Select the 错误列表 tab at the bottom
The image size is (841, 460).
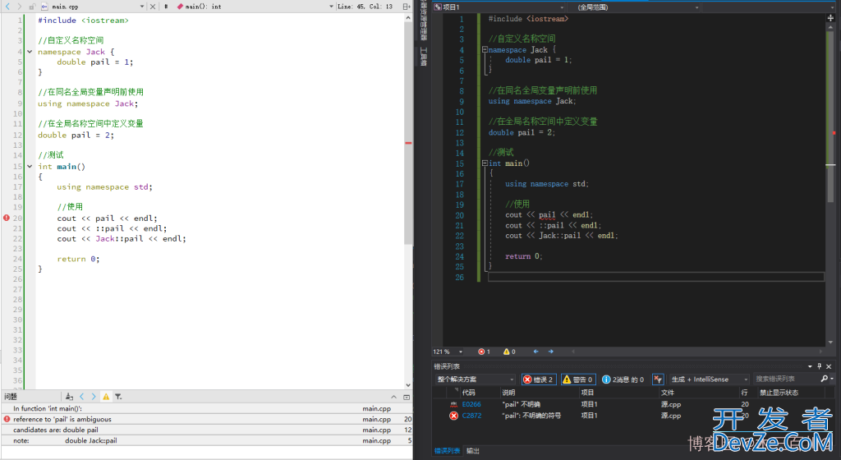447,451
